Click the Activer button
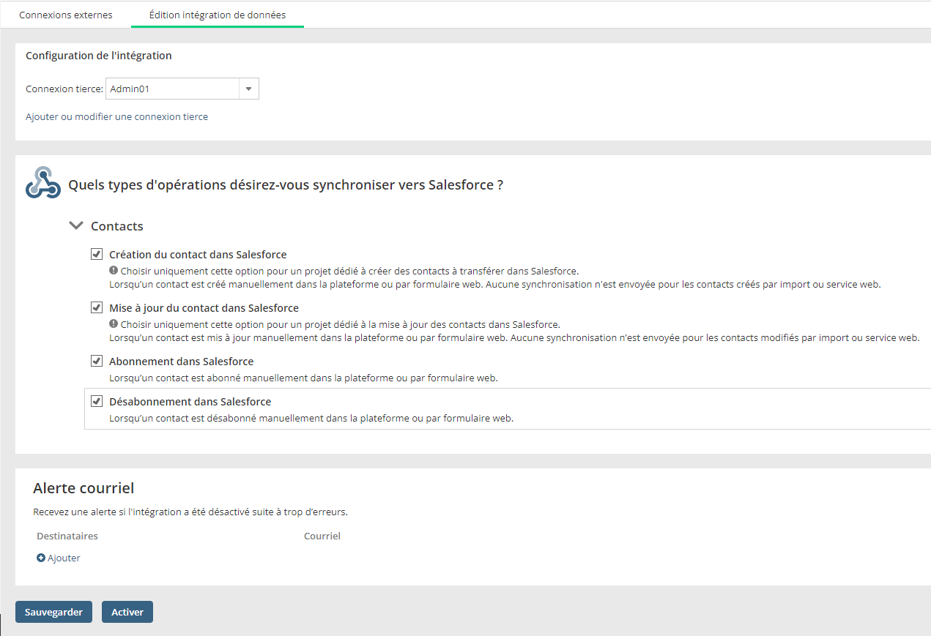The image size is (931, 636). click(x=127, y=612)
